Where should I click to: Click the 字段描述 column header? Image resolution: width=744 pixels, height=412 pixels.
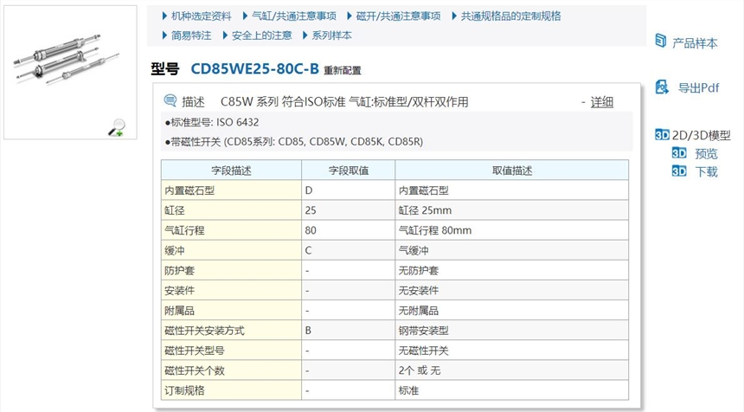[231, 171]
